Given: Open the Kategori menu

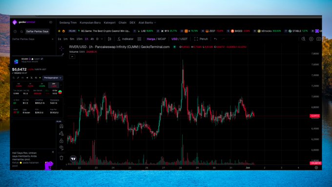Looking at the screenshot, I should pyautogui.click(x=109, y=22).
